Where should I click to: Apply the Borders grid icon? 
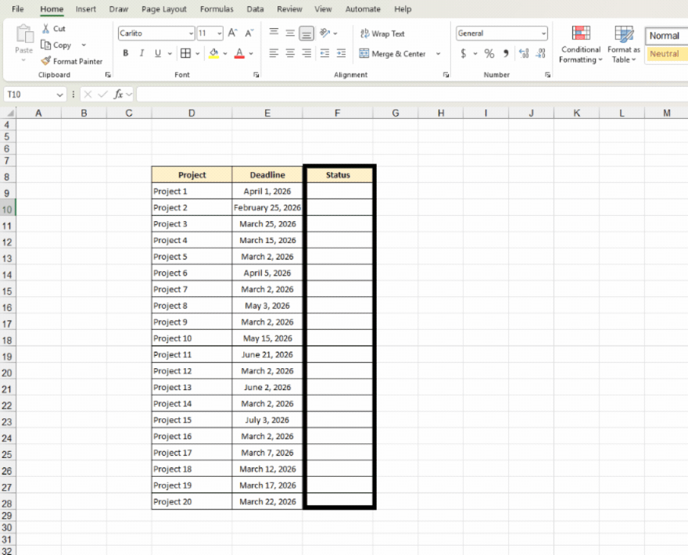(x=185, y=53)
